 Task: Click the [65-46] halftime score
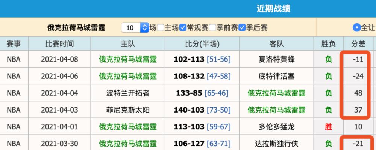(217, 93)
